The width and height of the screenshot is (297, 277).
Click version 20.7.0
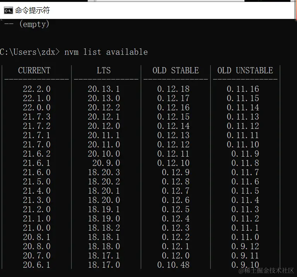point(37,256)
